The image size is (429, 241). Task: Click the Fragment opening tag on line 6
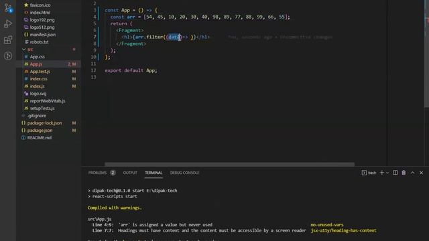coord(129,30)
